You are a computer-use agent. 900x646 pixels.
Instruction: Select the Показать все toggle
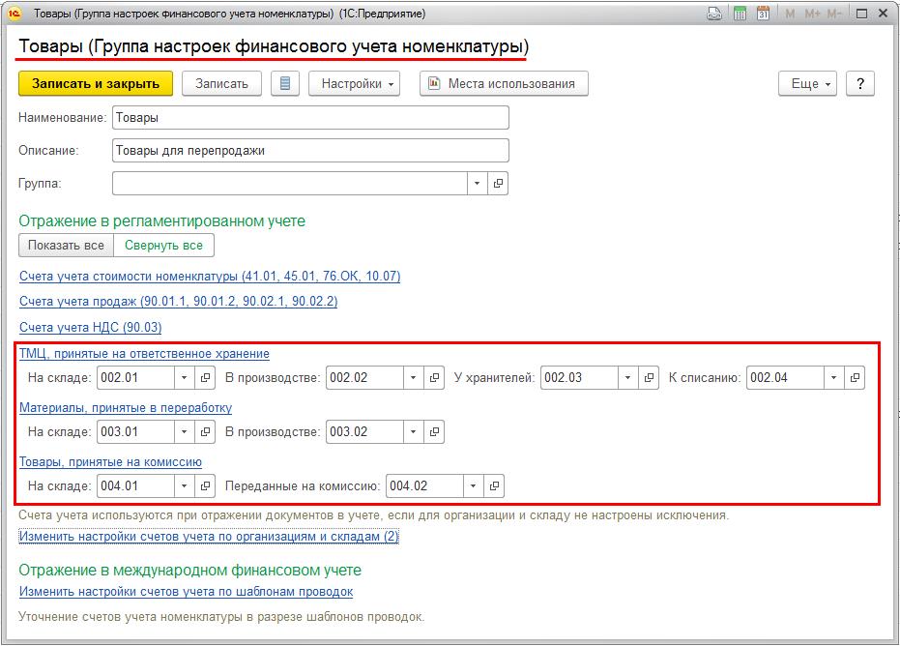pyautogui.click(x=66, y=246)
